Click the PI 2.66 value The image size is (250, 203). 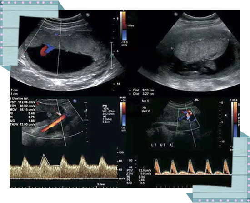(136, 180)
